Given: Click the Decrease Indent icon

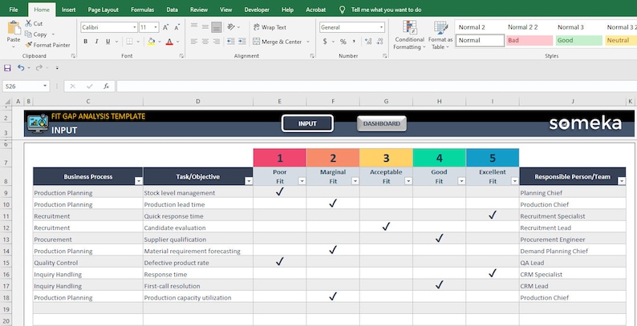Looking at the screenshot, I should pyautogui.click(x=231, y=42).
